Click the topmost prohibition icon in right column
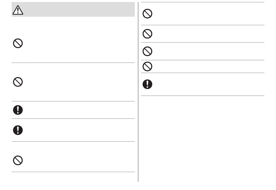The height and width of the screenshot is (190, 276). point(147,14)
